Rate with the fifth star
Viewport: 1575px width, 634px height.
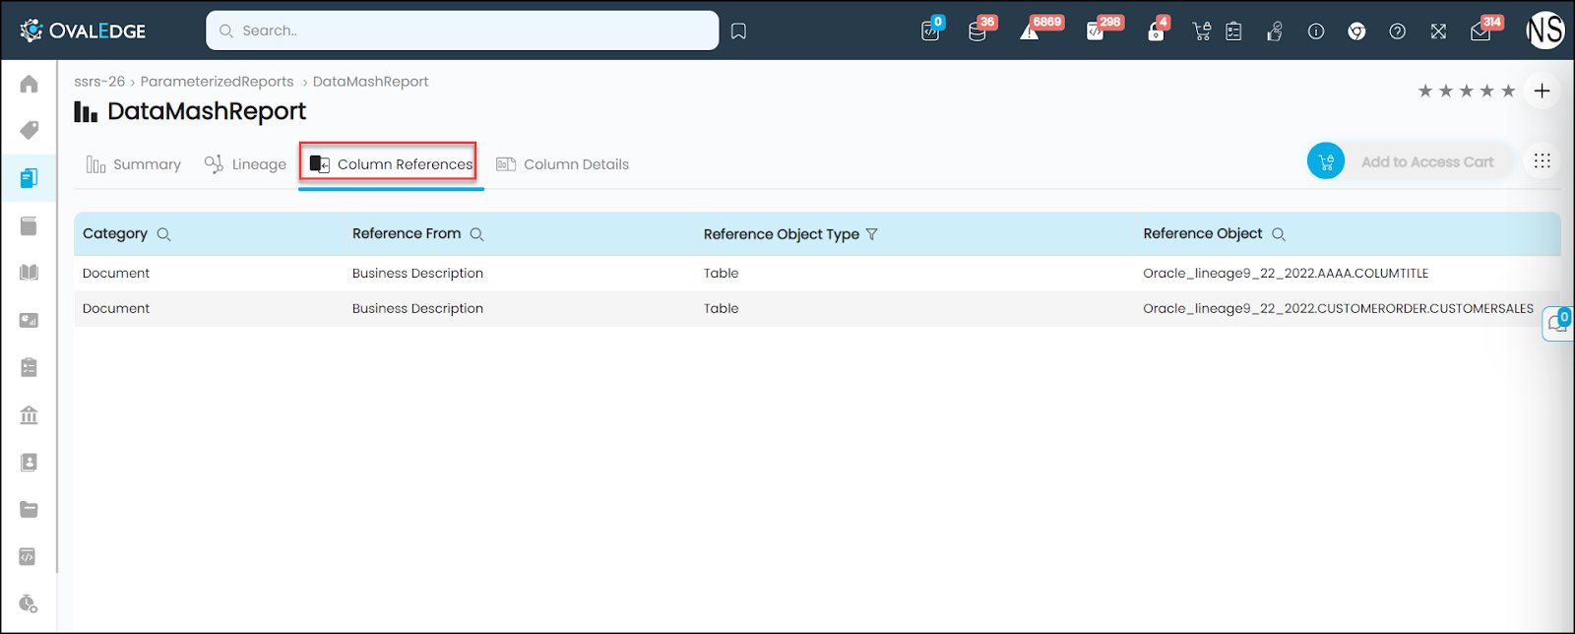point(1508,92)
